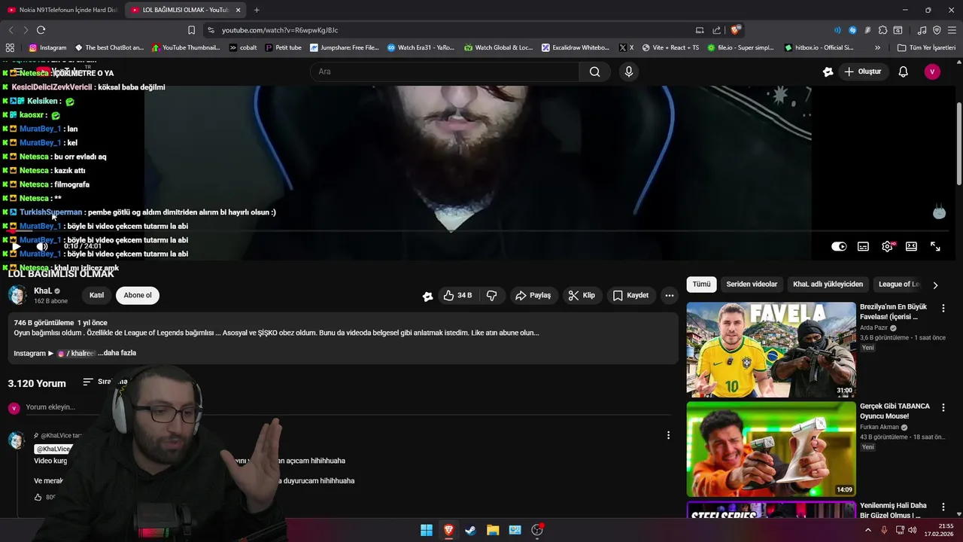Show more filter chips with right chevron
The height and width of the screenshot is (542, 963).
click(935, 285)
